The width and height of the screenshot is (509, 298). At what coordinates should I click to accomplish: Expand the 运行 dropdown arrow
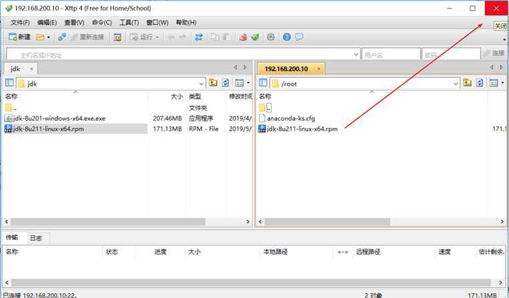(x=157, y=37)
